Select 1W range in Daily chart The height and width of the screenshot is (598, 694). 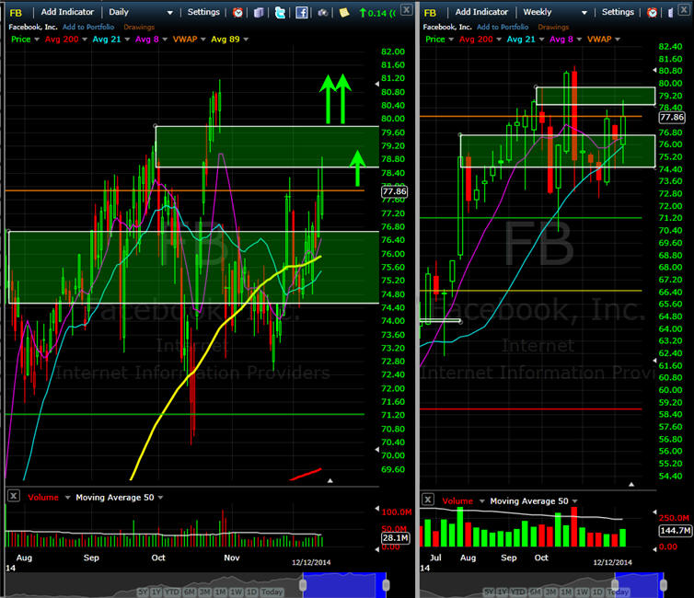tap(237, 592)
